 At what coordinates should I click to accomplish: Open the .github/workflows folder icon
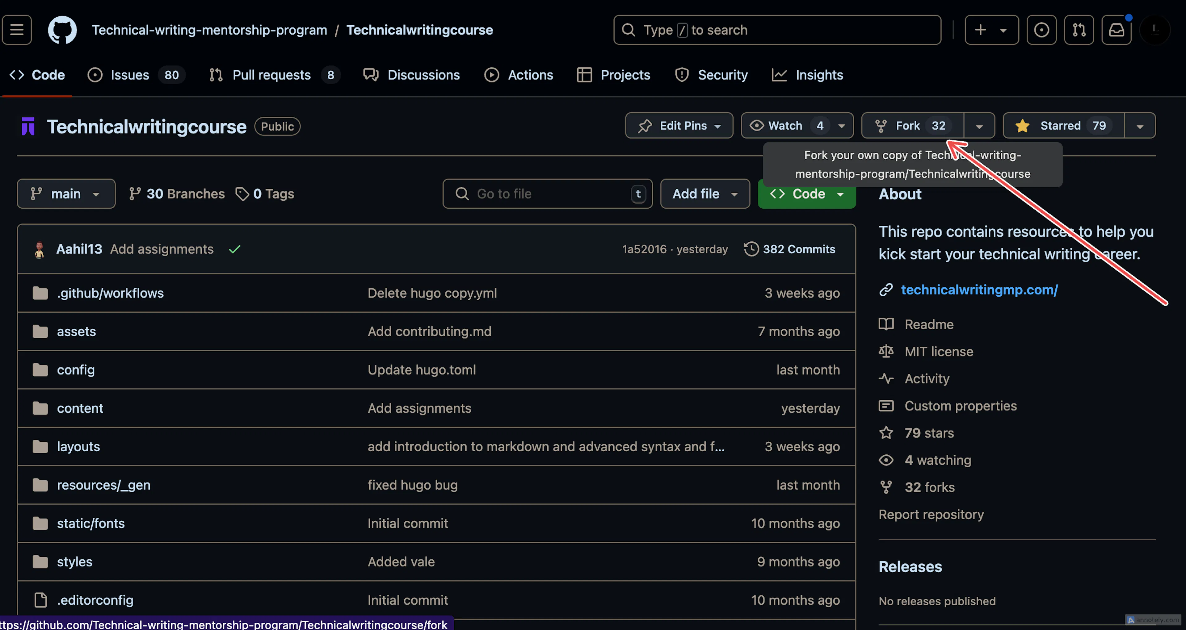coord(40,293)
